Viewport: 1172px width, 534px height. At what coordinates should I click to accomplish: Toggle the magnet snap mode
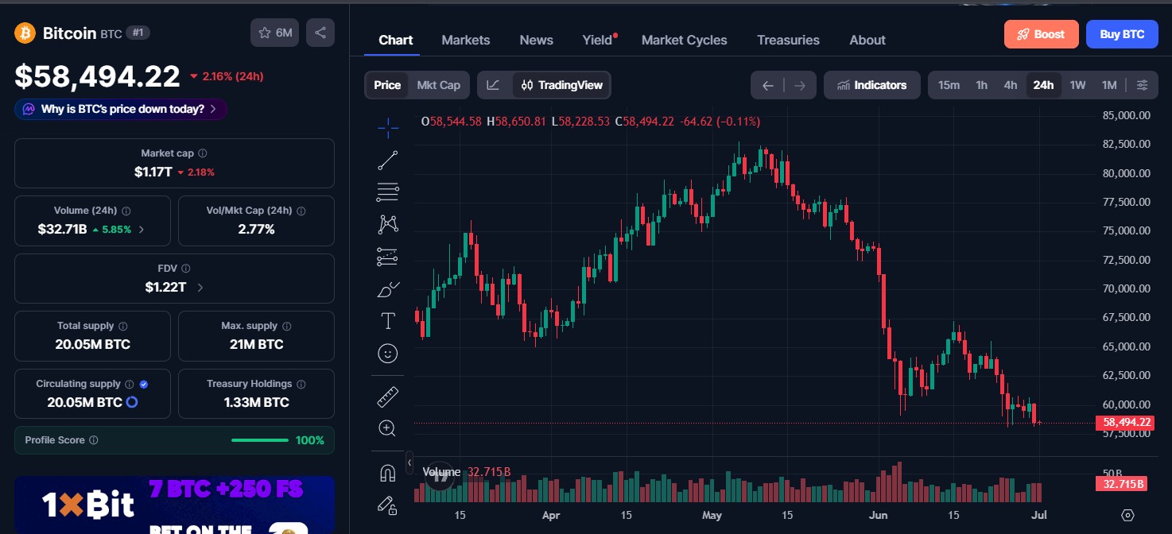coord(388,473)
